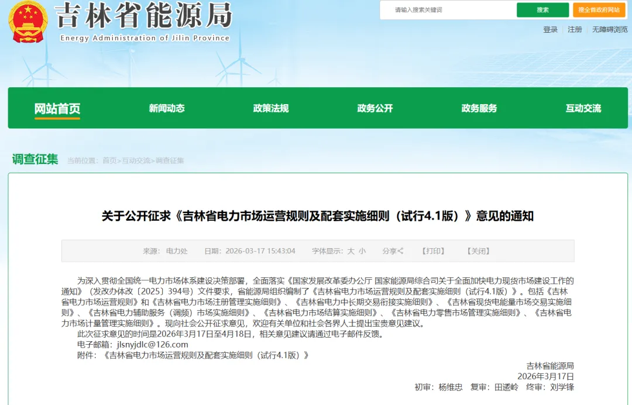Click the 登录 login link

[550, 29]
